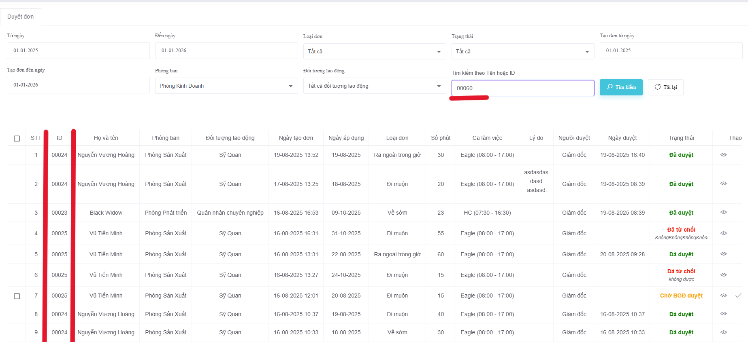
Task: View details of row 3 Black Widow
Action: (723, 212)
